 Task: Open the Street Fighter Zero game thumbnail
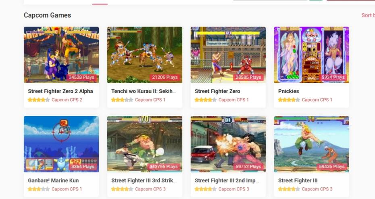point(228,55)
